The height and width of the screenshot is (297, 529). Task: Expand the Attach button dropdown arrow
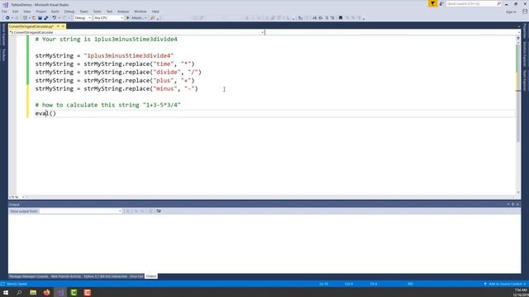pyautogui.click(x=145, y=18)
